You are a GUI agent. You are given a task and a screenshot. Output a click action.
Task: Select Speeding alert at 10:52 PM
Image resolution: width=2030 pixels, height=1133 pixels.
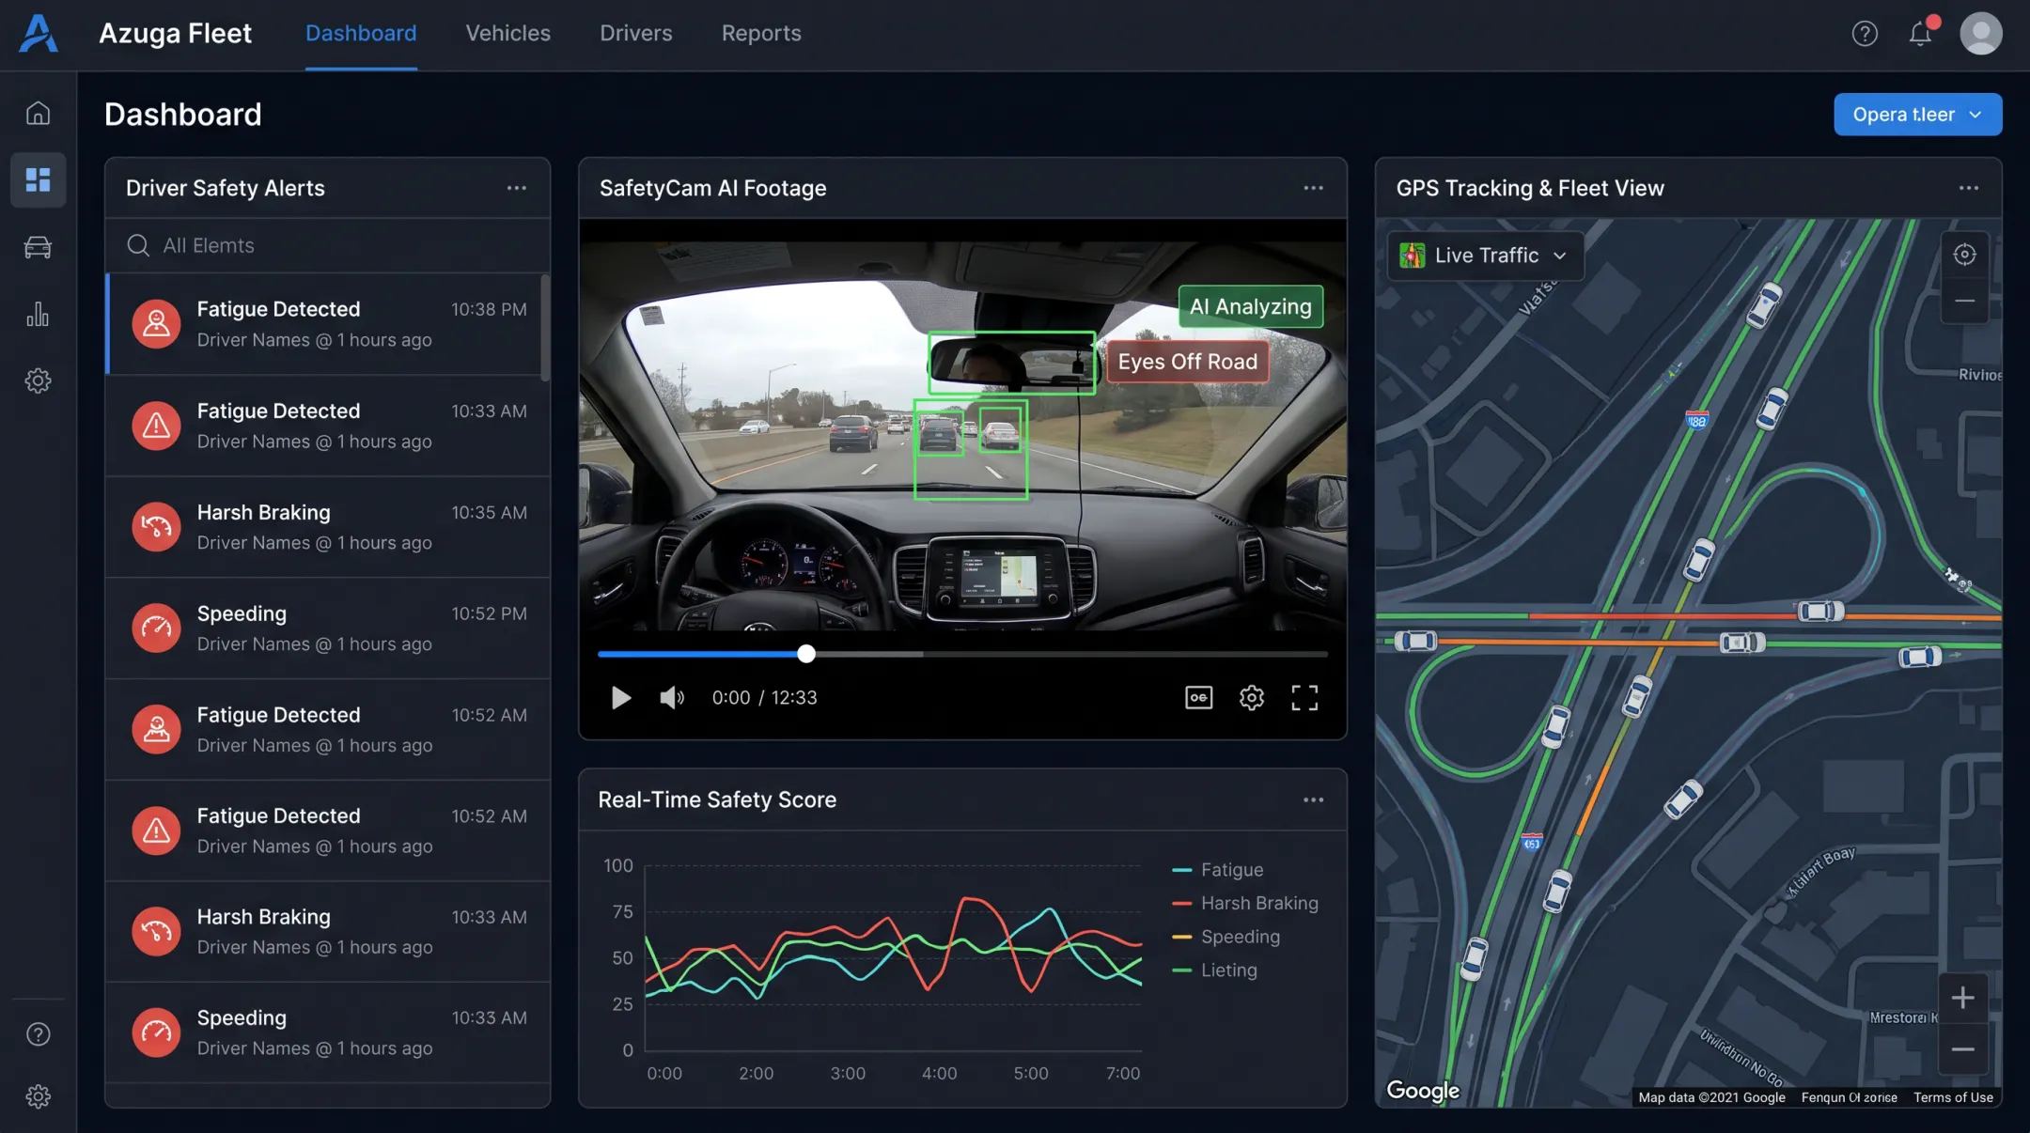coord(327,629)
